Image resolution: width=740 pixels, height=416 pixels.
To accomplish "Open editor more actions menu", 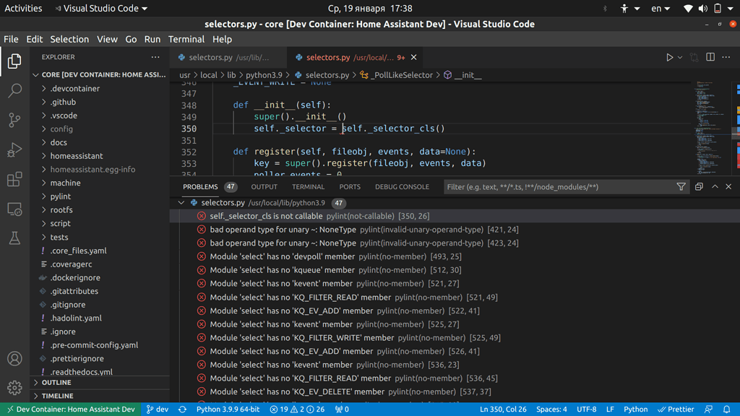I will point(726,57).
